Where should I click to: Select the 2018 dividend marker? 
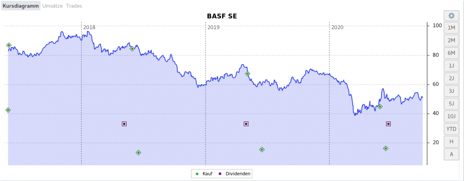coord(124,124)
